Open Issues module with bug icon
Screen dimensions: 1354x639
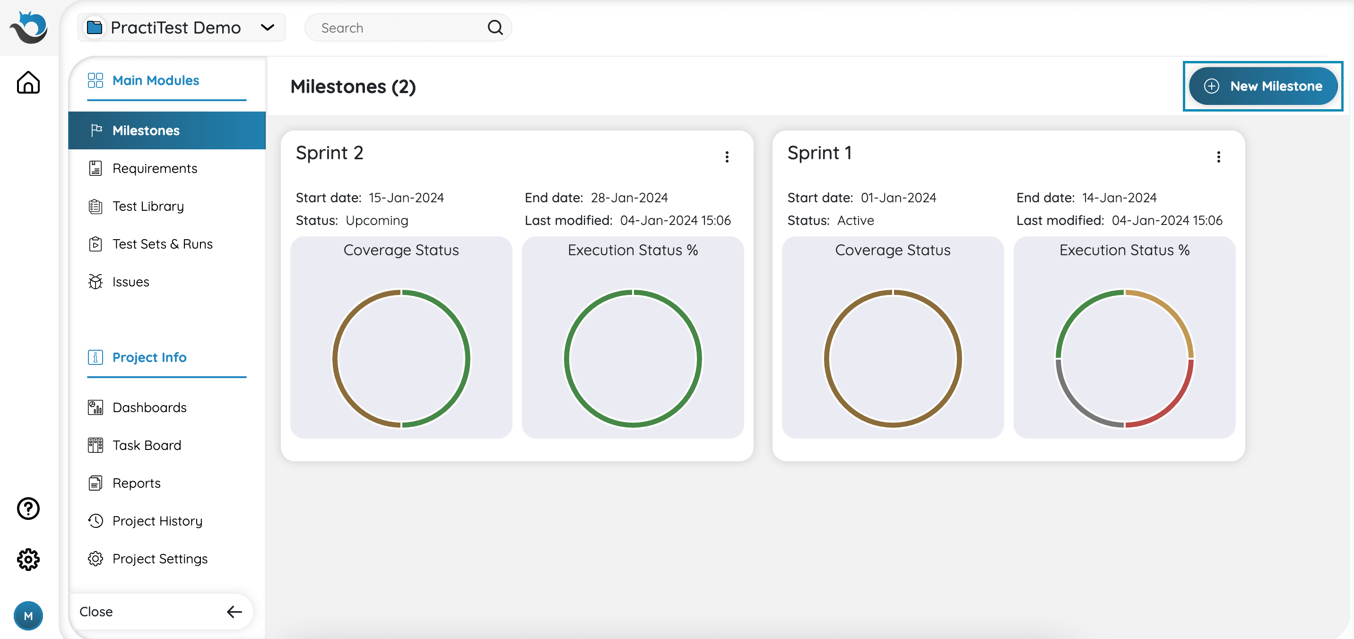click(130, 282)
